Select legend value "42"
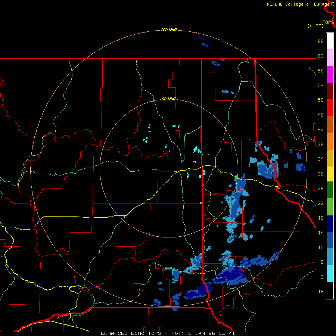Viewport: 336px width, 336px height. (x=321, y=130)
